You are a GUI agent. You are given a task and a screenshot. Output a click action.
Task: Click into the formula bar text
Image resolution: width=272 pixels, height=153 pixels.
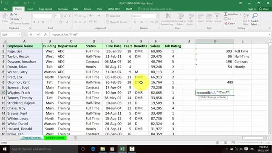point(159,34)
